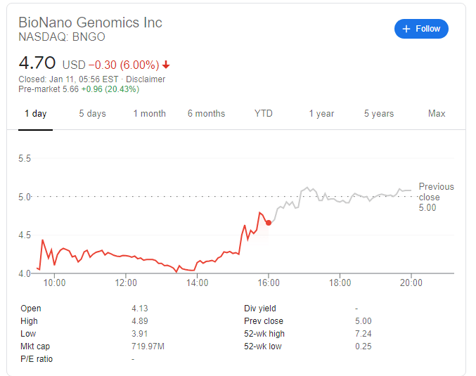Open the 6 months tab

206,114
